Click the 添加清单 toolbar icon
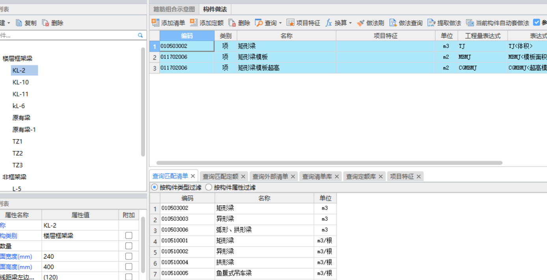Viewport: 547px width, 280px height. point(156,23)
